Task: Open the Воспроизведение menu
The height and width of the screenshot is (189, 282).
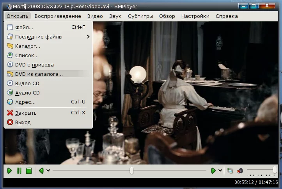Action: tap(58, 16)
